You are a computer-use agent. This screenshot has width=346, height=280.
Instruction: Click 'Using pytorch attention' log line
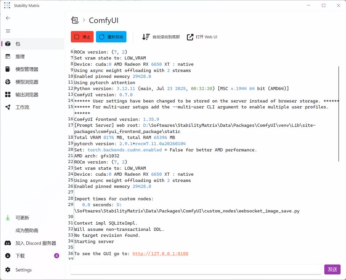point(105,83)
